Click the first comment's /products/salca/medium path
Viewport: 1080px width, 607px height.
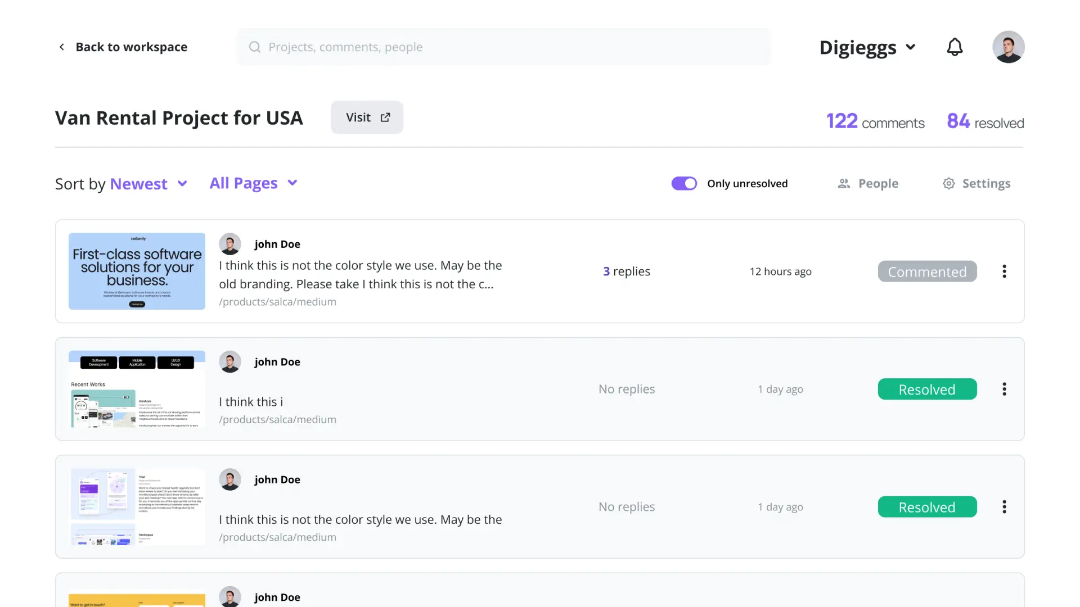click(x=278, y=302)
